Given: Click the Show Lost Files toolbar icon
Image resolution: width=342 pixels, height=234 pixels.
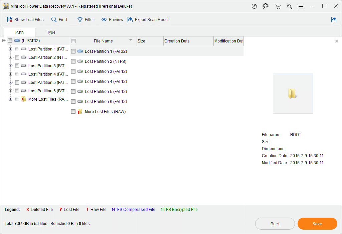Looking at the screenshot, I should [x=10, y=19].
